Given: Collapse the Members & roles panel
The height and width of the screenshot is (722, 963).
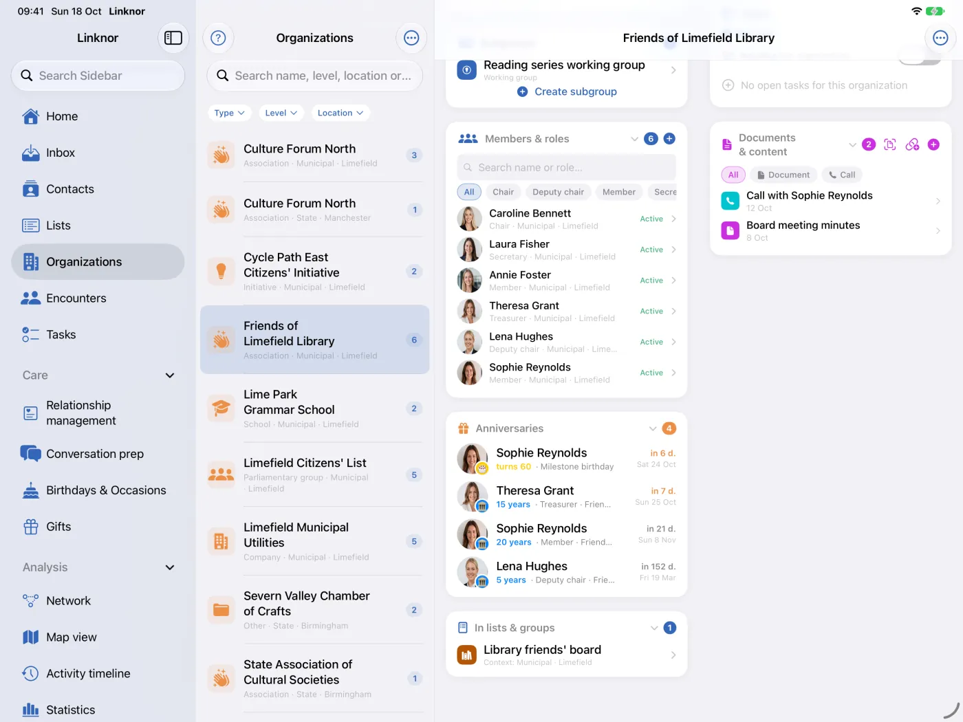Looking at the screenshot, I should (x=634, y=139).
